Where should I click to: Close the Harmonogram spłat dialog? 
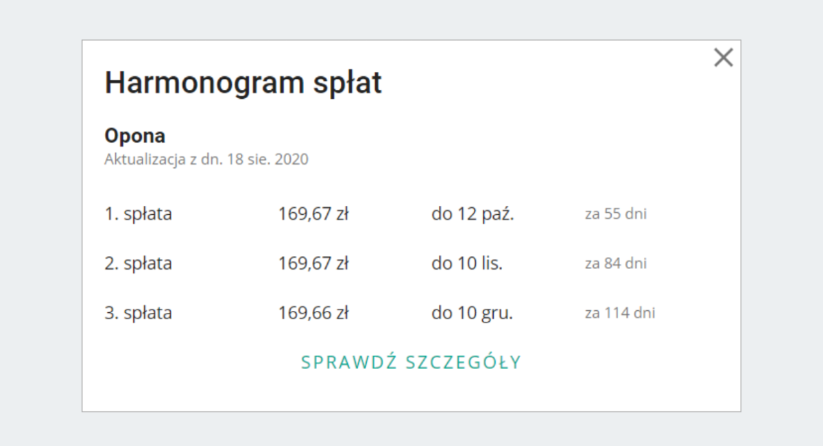(x=723, y=58)
